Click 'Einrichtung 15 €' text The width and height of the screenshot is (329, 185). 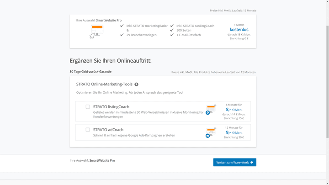point(234,118)
